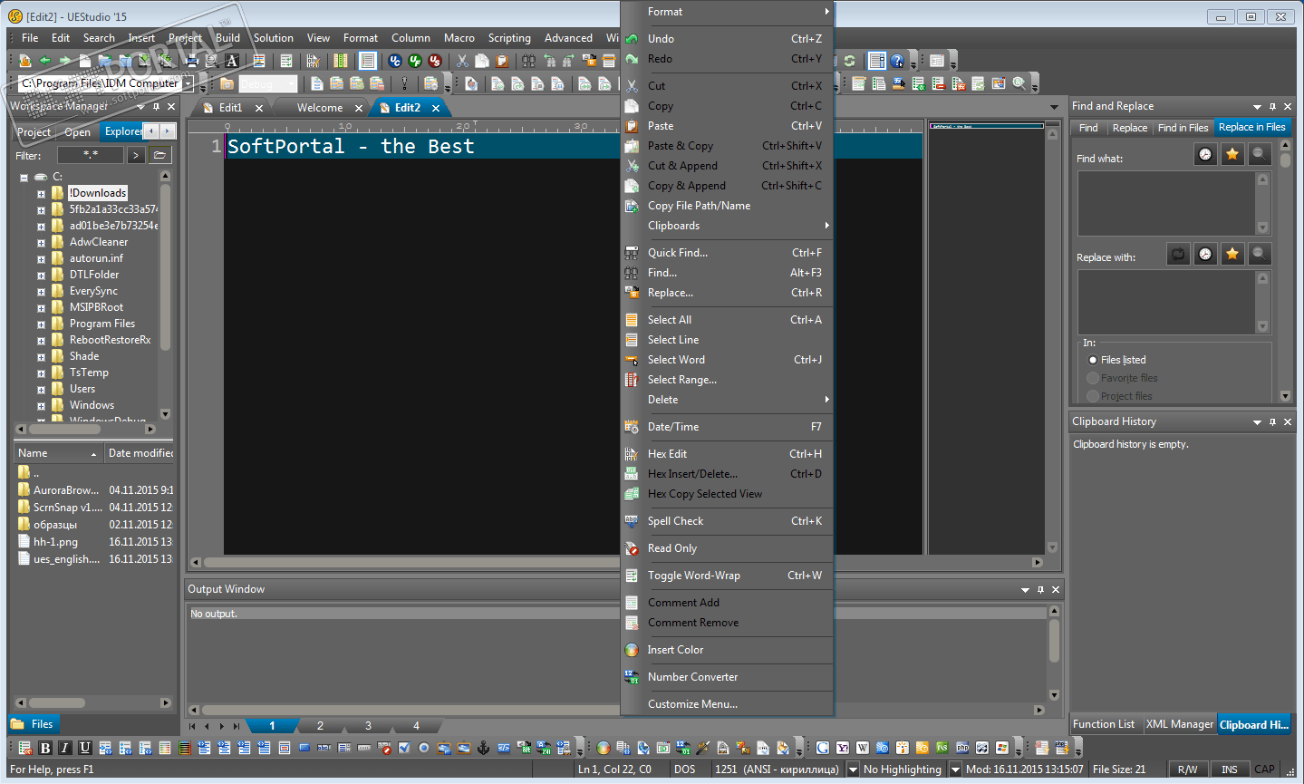Click the Find what favorites star icon
This screenshot has width=1304, height=784.
tap(1232, 155)
